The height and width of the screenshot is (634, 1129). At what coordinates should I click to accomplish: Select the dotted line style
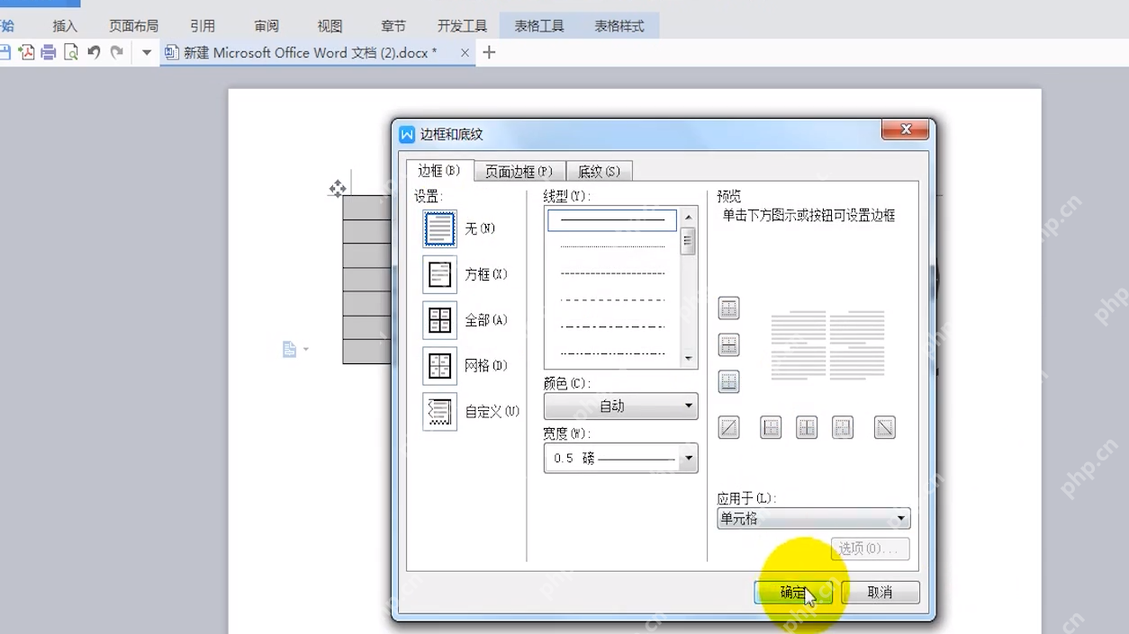(x=612, y=246)
